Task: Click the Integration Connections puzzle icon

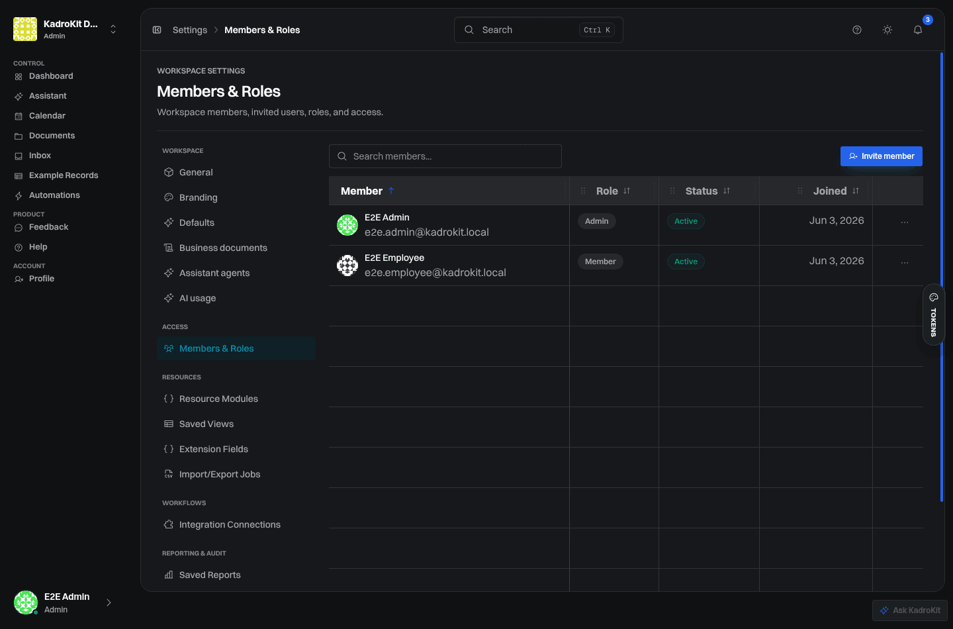Action: tap(169, 524)
